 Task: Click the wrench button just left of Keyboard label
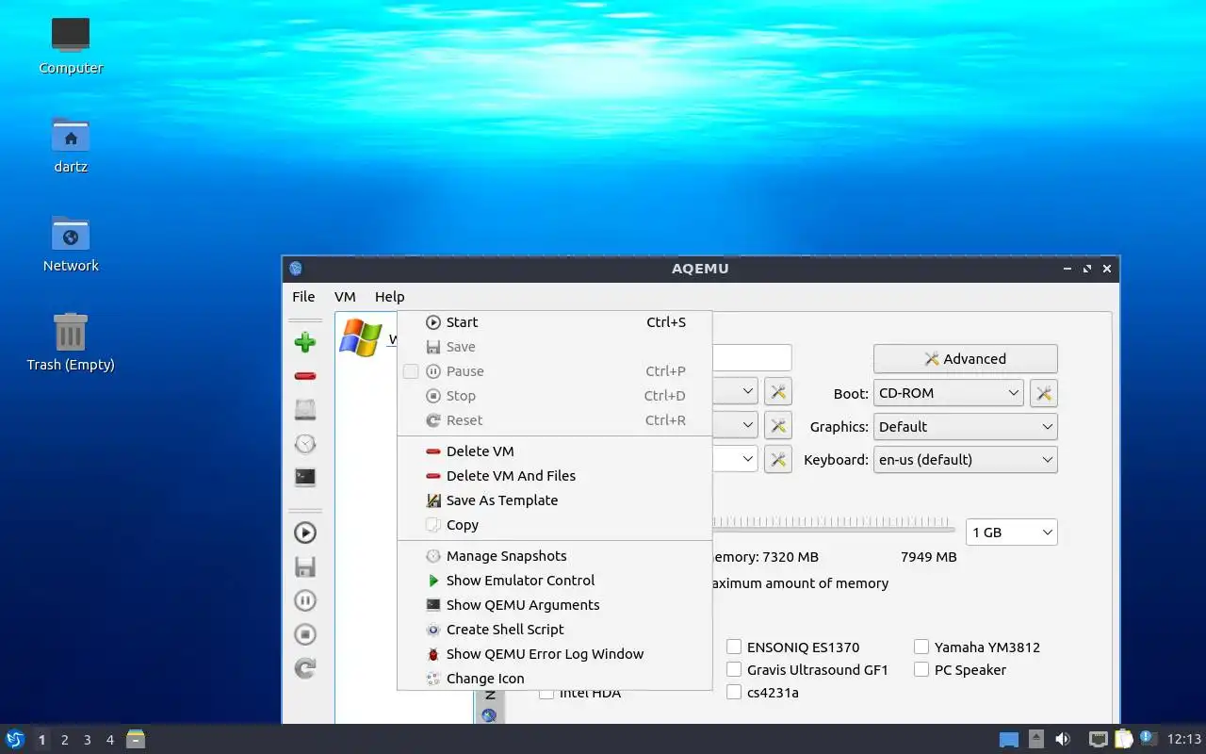click(778, 460)
